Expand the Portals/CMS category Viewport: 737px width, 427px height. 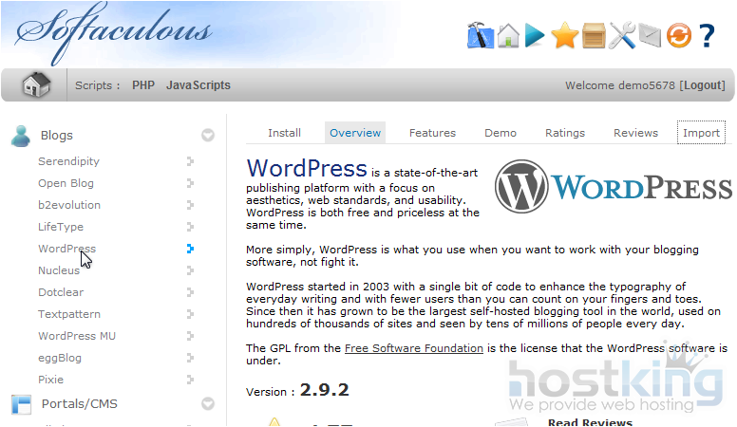207,404
